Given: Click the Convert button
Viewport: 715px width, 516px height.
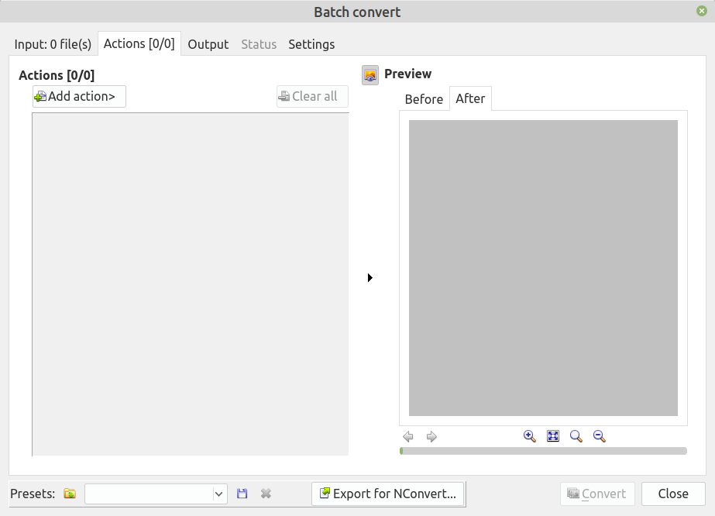Looking at the screenshot, I should 597,494.
